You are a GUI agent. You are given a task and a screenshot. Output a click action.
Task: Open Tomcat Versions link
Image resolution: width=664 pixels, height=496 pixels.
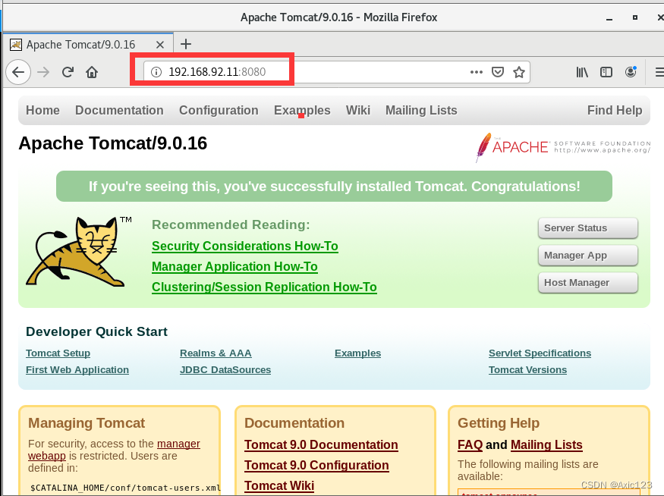point(527,369)
